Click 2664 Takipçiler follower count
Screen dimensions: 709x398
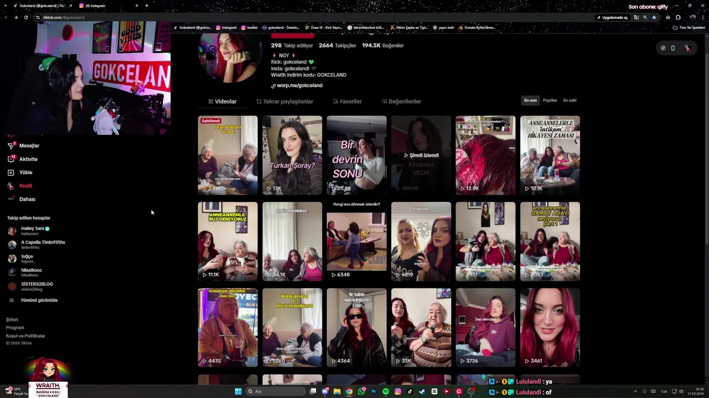click(337, 45)
